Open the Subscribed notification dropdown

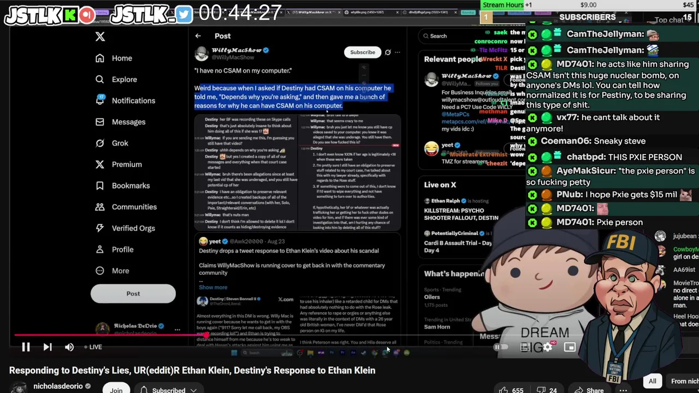click(x=169, y=388)
